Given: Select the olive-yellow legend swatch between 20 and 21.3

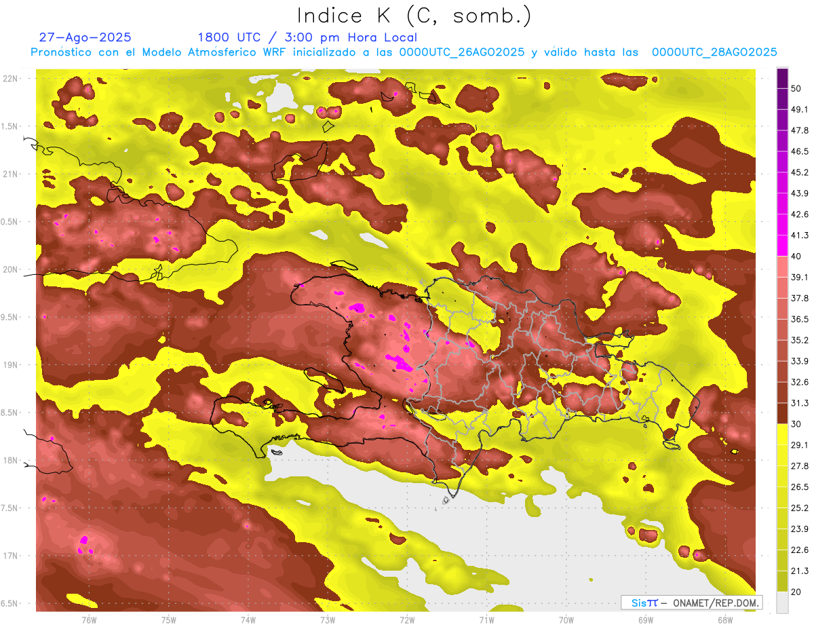Looking at the screenshot, I should 782,582.
